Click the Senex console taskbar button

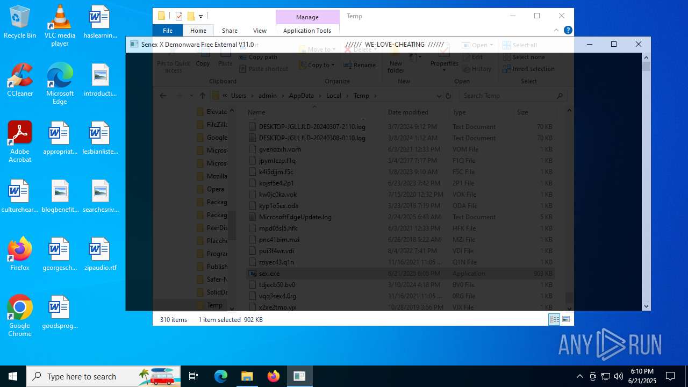pos(299,376)
